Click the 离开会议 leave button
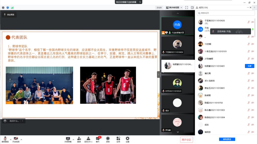Image resolution: width=257 pixels, height=144 pixels. coord(186,139)
